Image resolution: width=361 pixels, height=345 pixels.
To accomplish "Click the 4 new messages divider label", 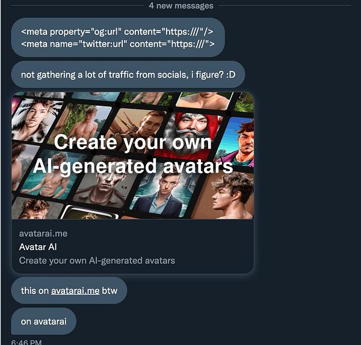I will 181,5.
